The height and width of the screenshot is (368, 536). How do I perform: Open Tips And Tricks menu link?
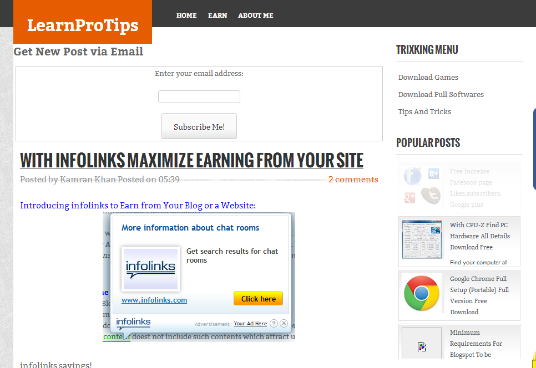coord(424,111)
